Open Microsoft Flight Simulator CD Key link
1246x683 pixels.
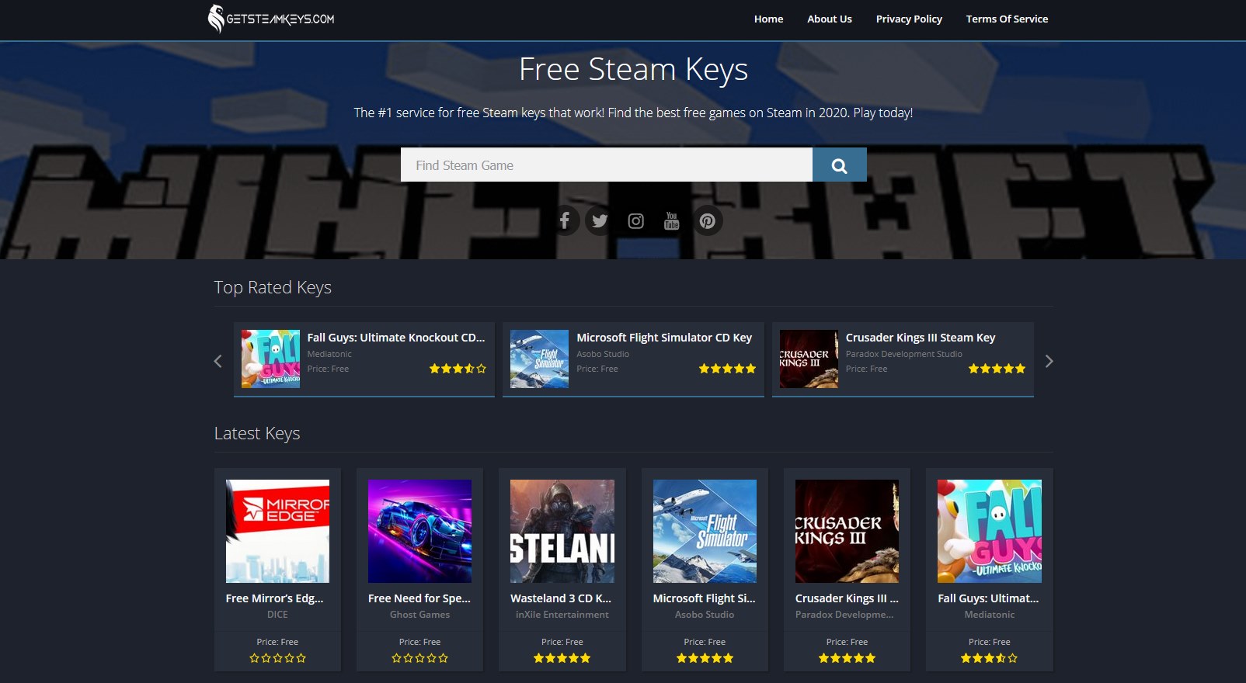click(x=664, y=338)
